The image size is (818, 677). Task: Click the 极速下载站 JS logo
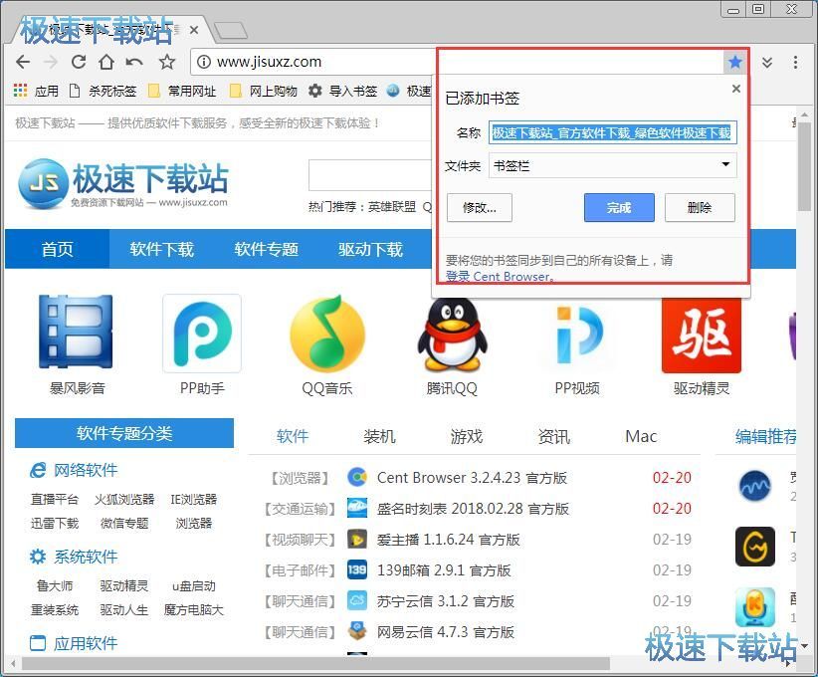point(123,184)
